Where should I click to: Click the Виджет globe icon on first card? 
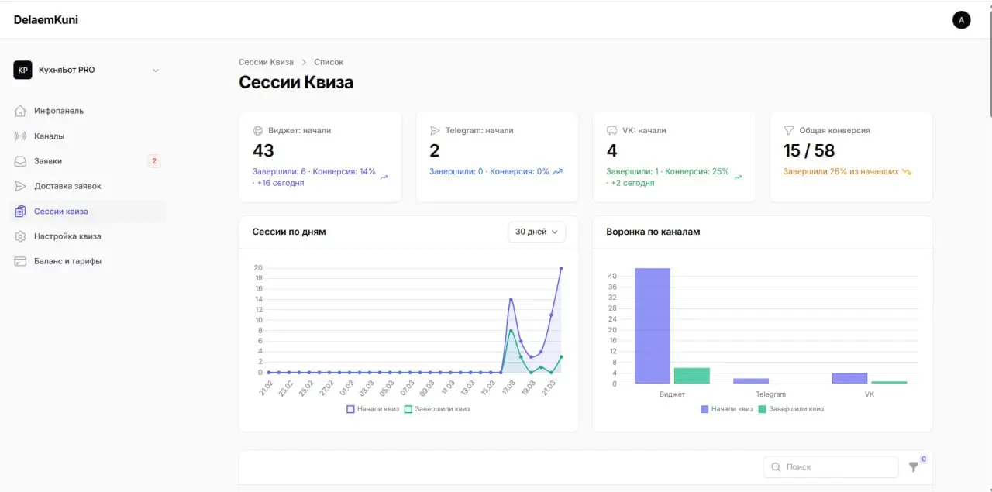tap(257, 130)
